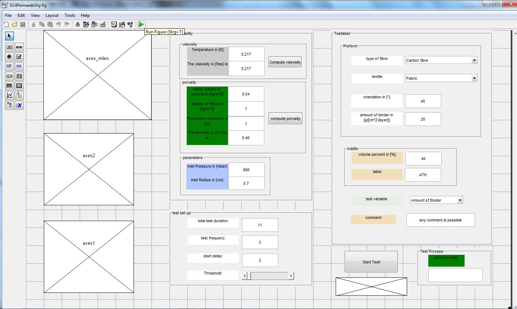The image size is (517, 309).
Task: Expand the 'type of fibre' Carbon fibre dropdown
Action: (474, 60)
